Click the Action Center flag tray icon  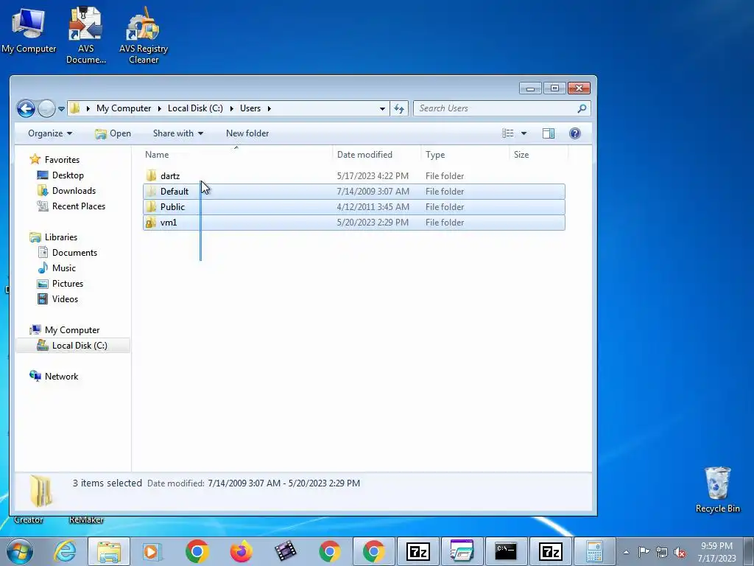click(x=644, y=552)
